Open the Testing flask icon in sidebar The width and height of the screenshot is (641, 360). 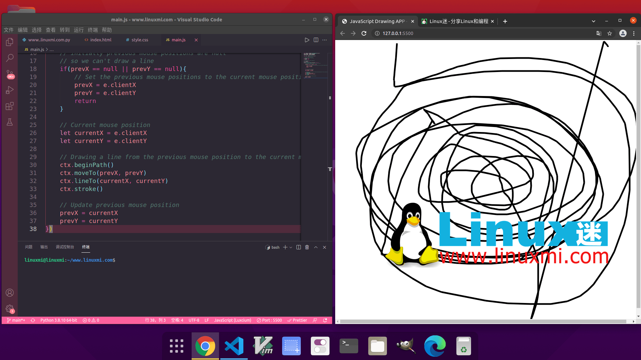[x=10, y=122]
